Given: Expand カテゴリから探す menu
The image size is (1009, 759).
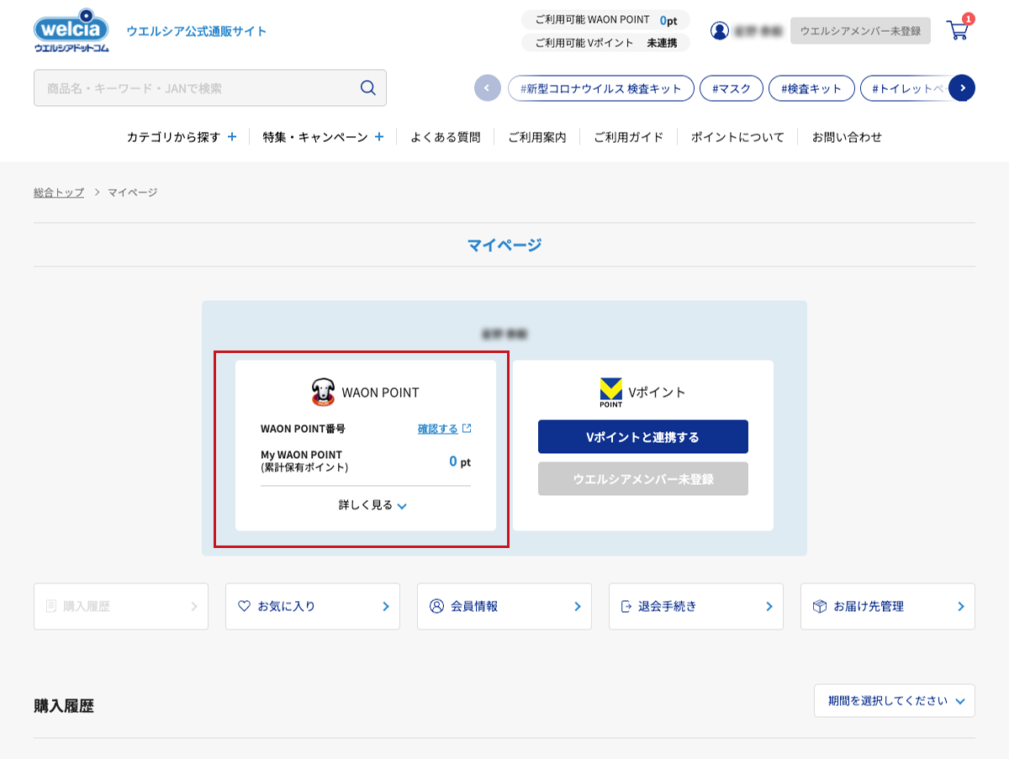Looking at the screenshot, I should (x=182, y=137).
